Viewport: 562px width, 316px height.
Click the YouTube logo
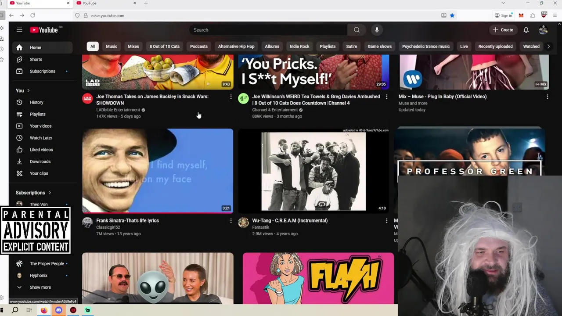[44, 30]
